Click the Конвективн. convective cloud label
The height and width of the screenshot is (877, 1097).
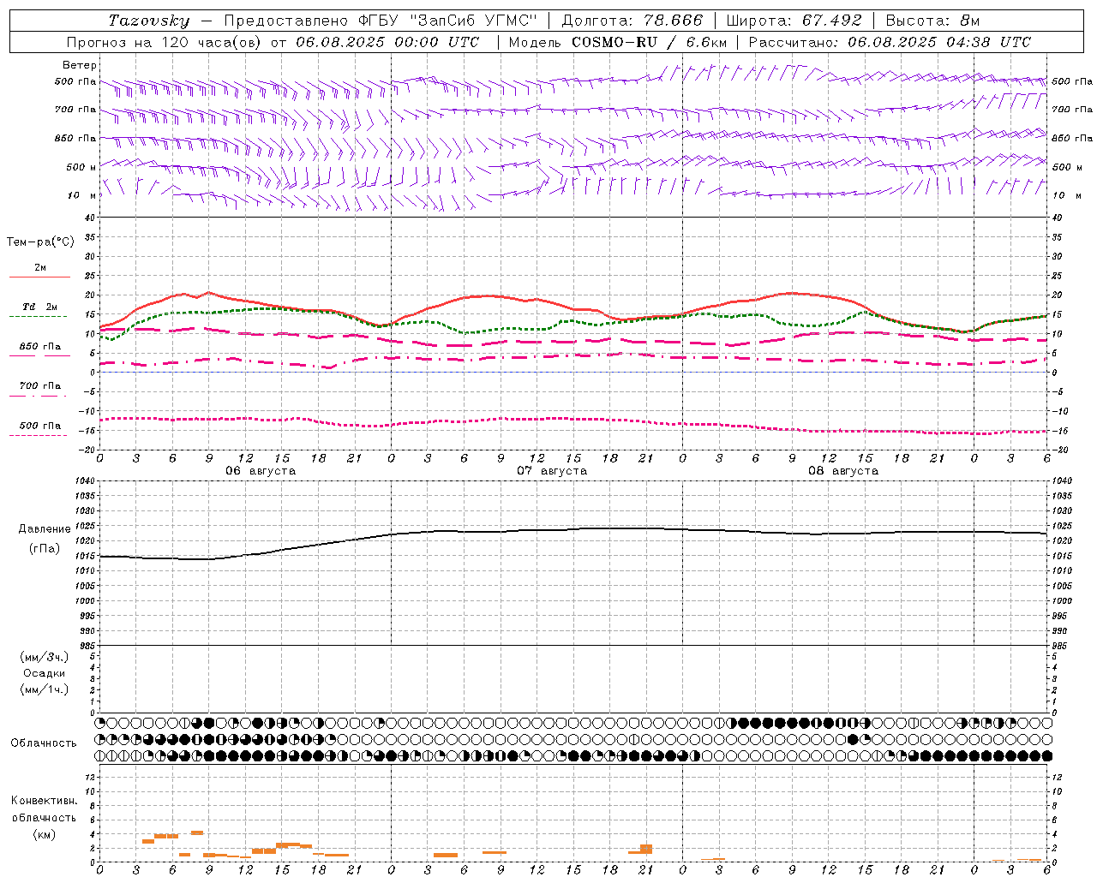(x=44, y=801)
